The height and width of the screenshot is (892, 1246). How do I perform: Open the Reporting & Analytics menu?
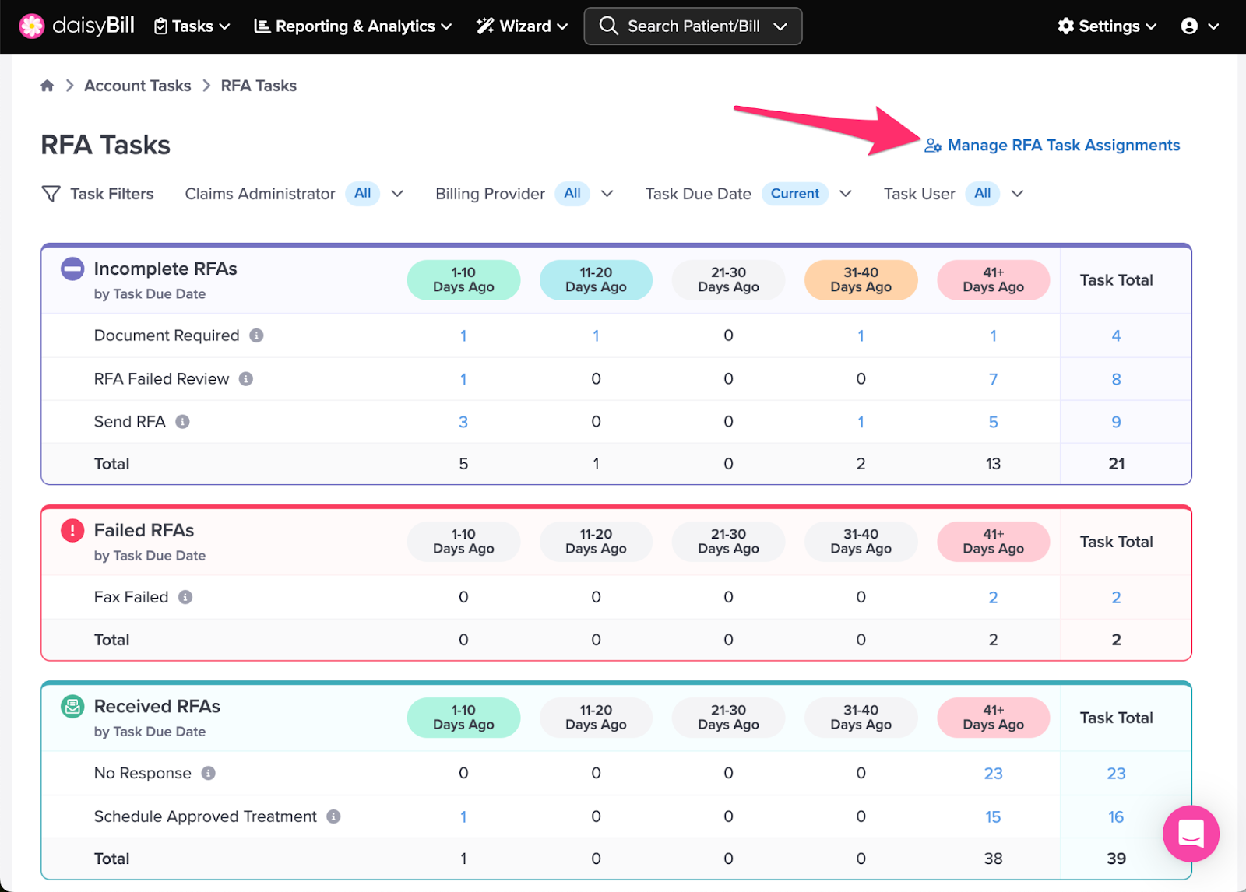click(x=353, y=26)
